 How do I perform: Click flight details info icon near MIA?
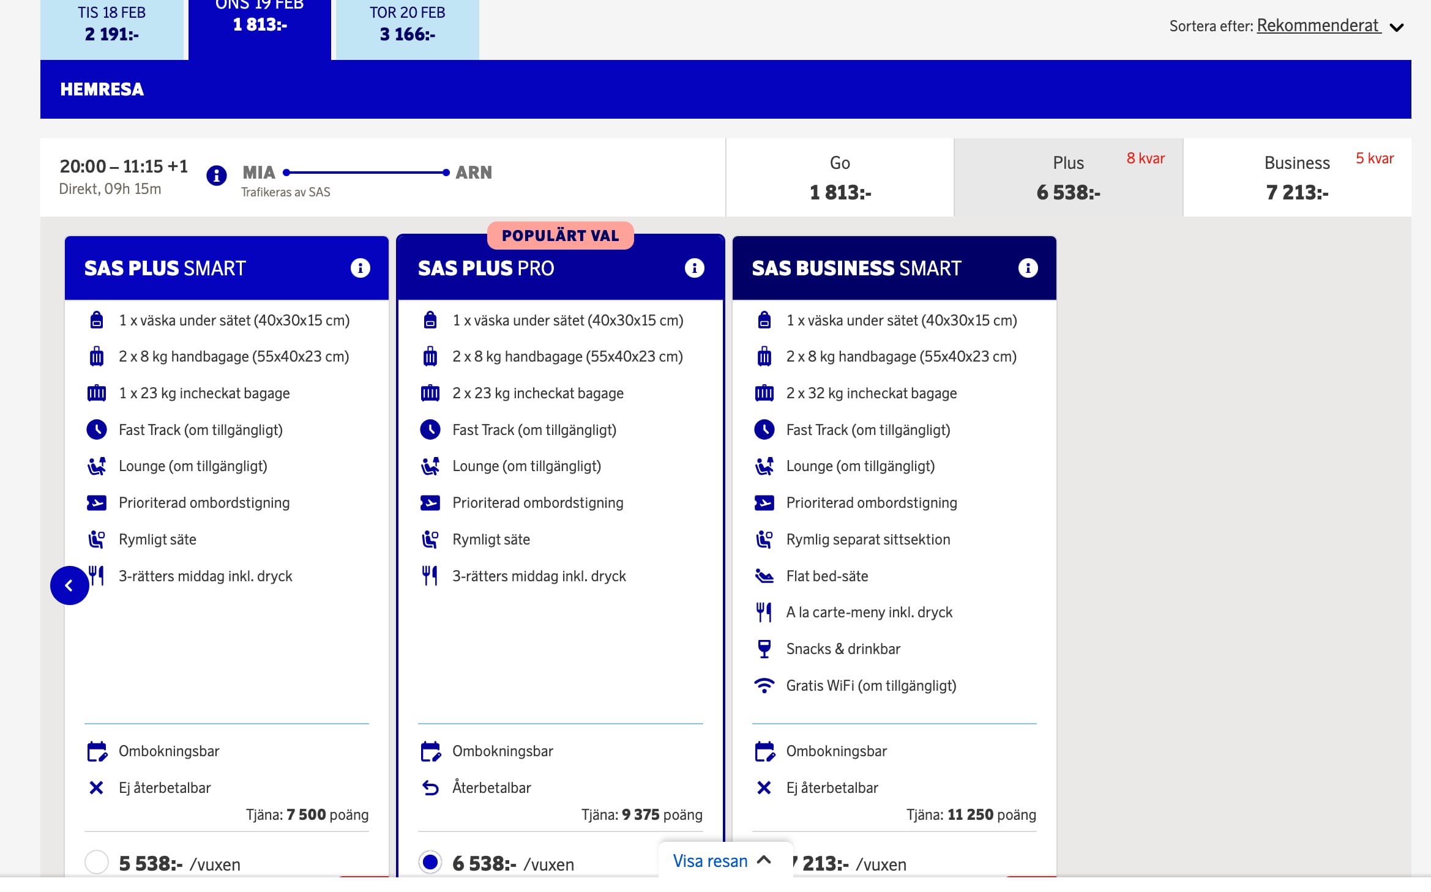coord(217,176)
